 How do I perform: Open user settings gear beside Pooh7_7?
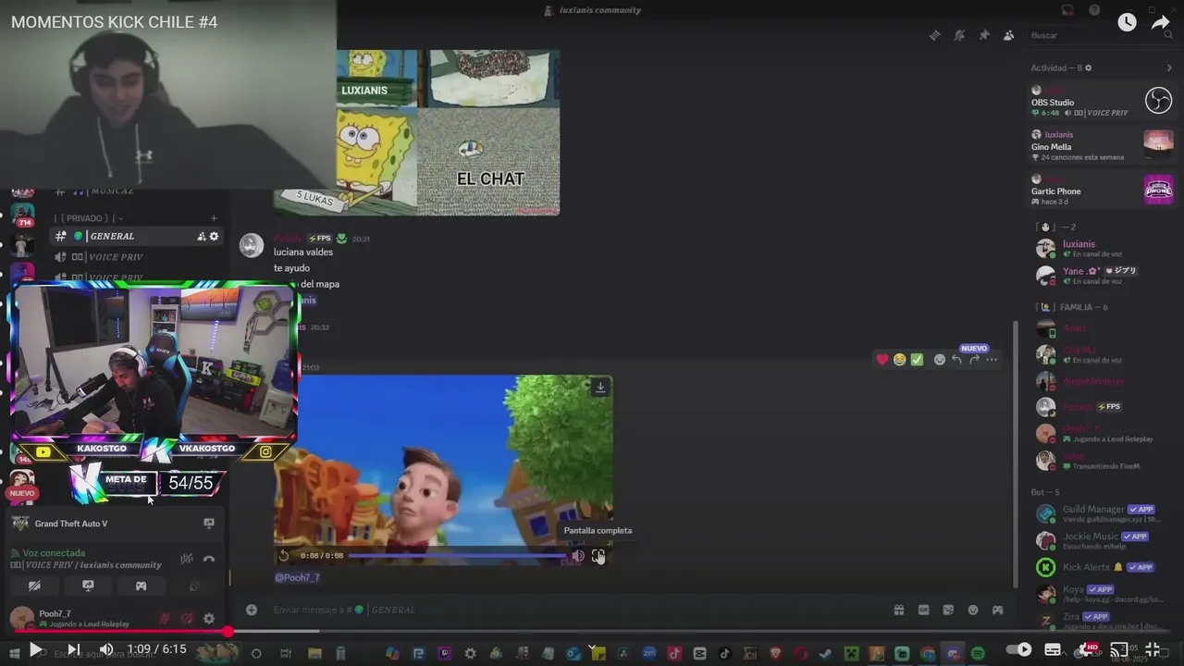click(x=209, y=619)
